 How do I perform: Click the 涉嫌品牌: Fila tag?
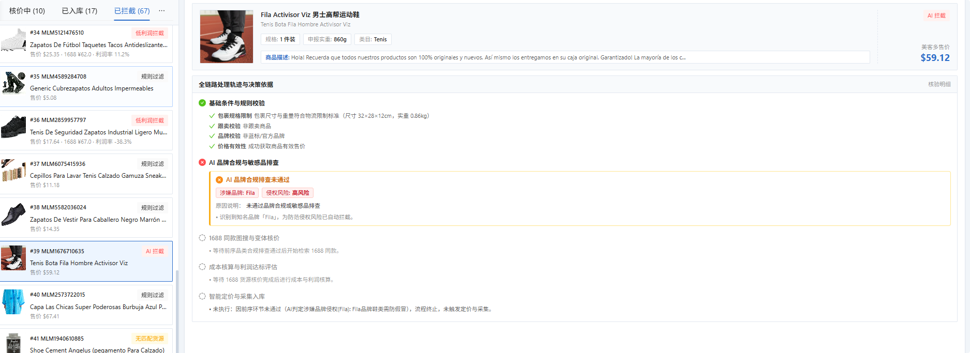237,193
